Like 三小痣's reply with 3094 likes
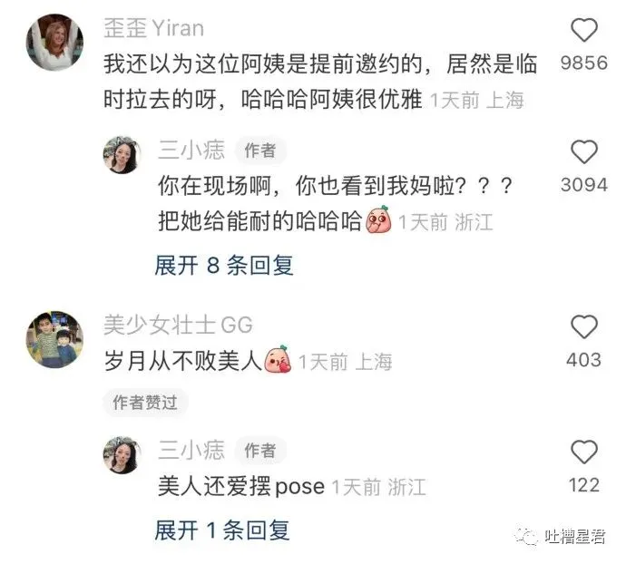Image resolution: width=626 pixels, height=564 pixels. [584, 151]
